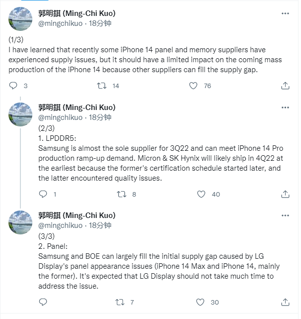Click @mingchikuo handle on second tweet
The height and width of the screenshot is (319, 301).
coord(61,117)
